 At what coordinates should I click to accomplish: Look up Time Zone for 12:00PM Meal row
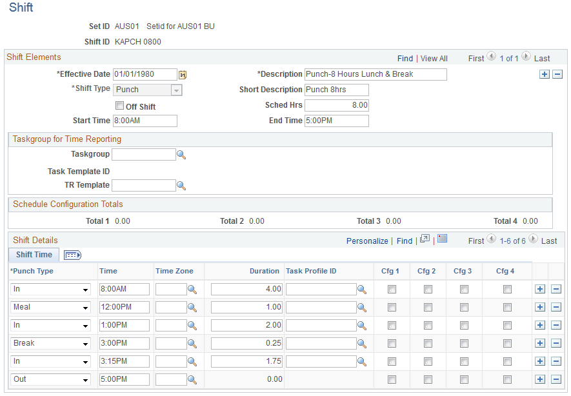click(192, 308)
